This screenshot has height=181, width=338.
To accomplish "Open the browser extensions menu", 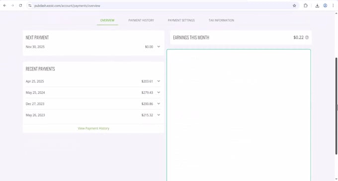I will 306,5.
